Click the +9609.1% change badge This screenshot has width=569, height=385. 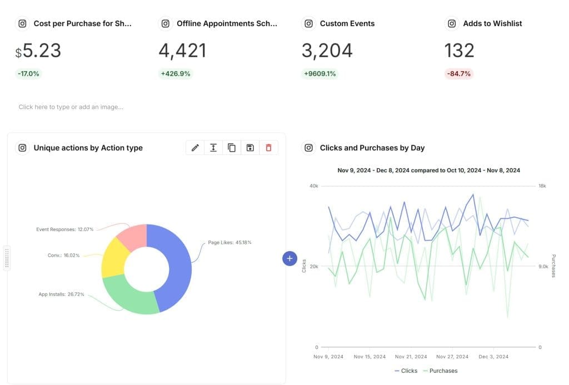pos(320,74)
